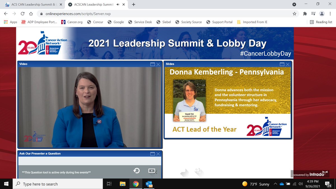
Task: Open the tab search dropdown arrow
Action: click(x=294, y=4)
